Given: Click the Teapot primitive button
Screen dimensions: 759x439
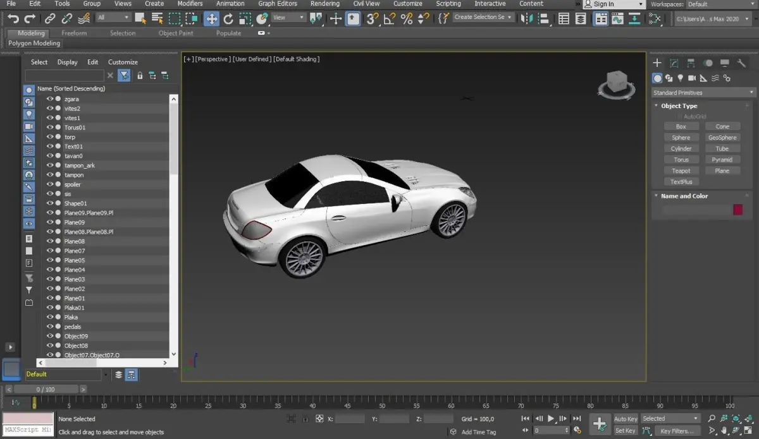Looking at the screenshot, I should click(x=681, y=171).
